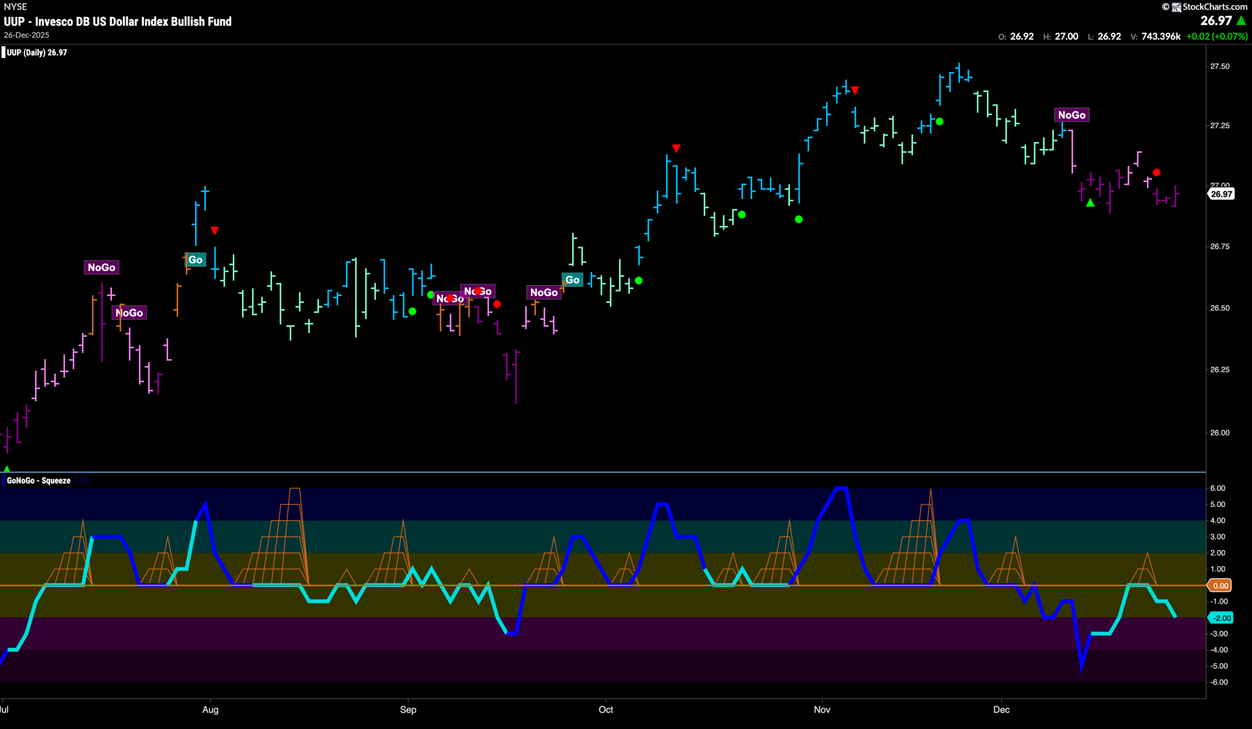Click the 26-Dec-2025 date label

[x=26, y=35]
